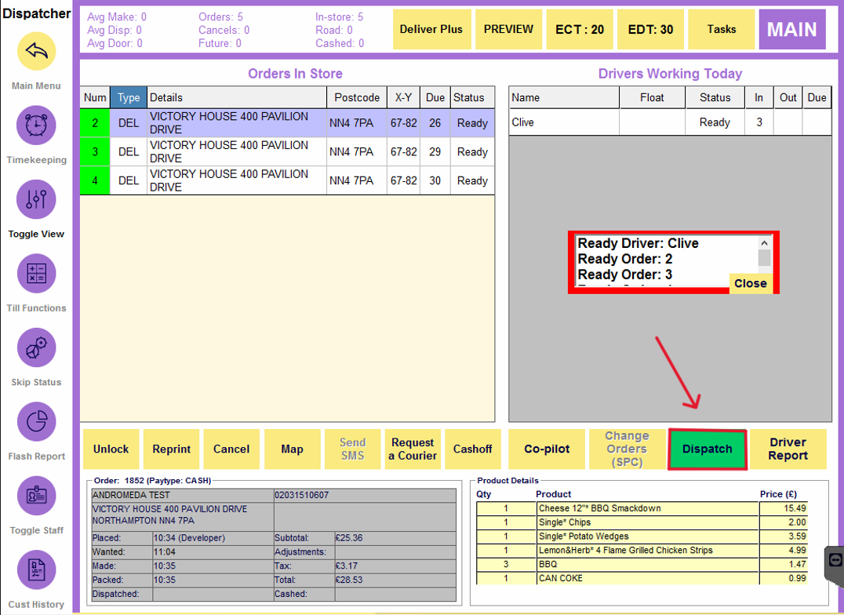Click the Due 30 cell for order 4
844x615 pixels.
click(435, 180)
